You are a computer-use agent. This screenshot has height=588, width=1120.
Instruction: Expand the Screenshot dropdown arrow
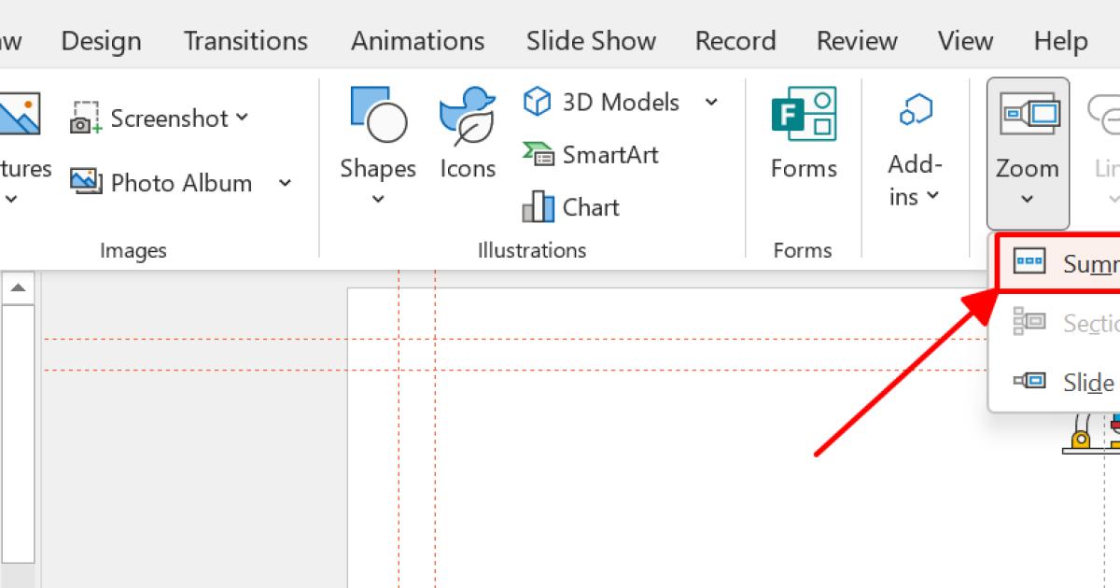tap(242, 118)
